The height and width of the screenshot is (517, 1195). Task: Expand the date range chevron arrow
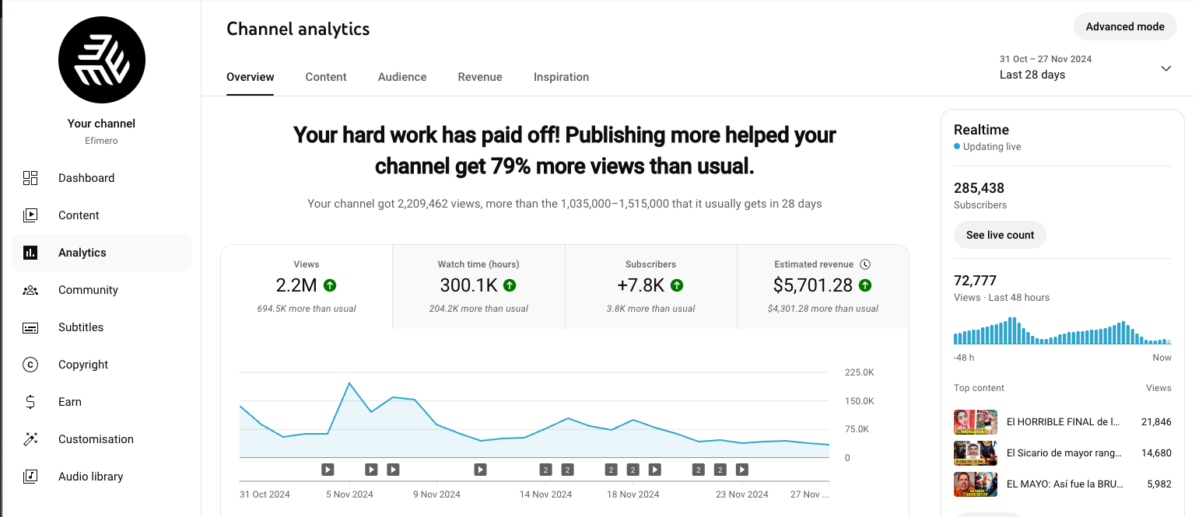(x=1165, y=68)
